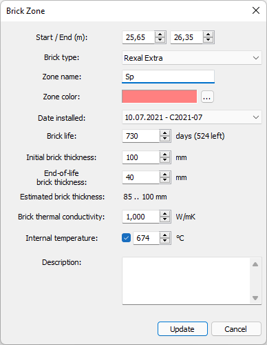
Task: Click the Brick life field showing 730
Action: click(141, 136)
